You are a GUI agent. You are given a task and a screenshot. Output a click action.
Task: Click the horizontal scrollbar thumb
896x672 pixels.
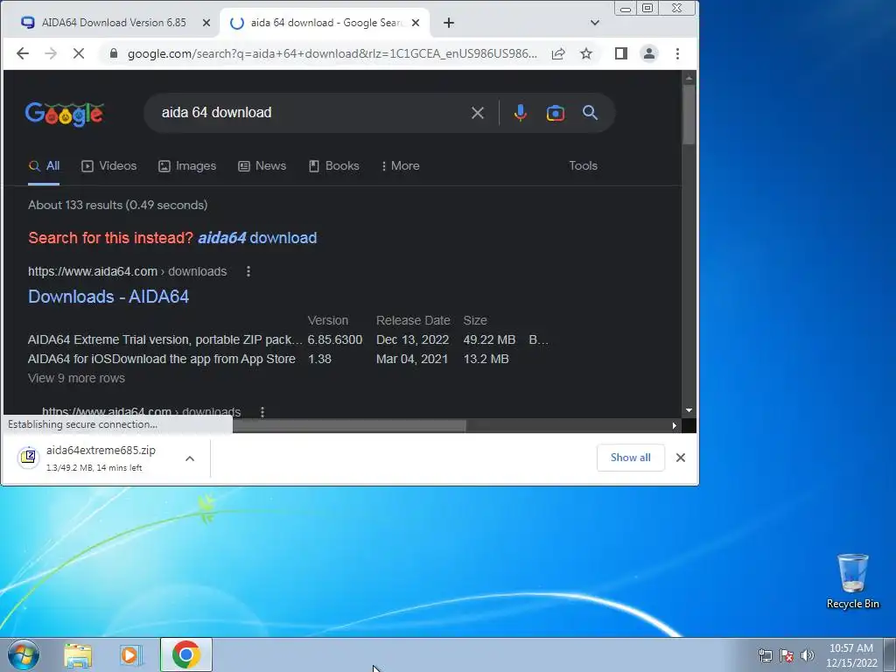349,426
